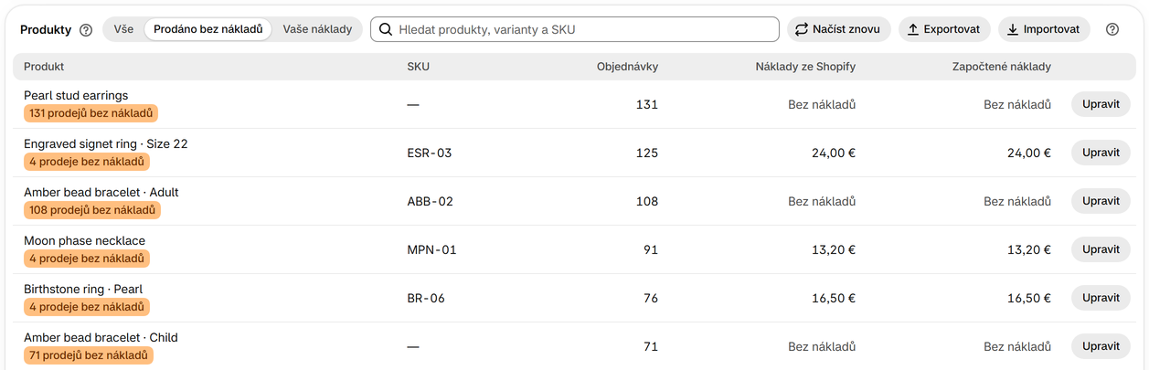
Task: Click the 131 prodejů bez nákladů badge
Action: point(91,113)
